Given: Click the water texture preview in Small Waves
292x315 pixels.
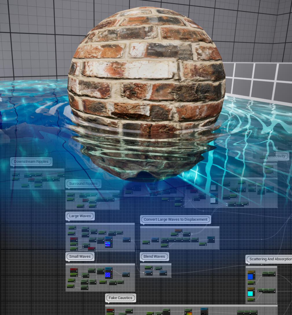Looking at the screenshot, I should coord(108,275).
